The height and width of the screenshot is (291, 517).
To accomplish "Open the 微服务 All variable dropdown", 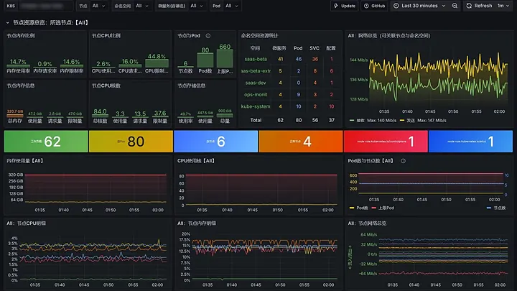I will [x=197, y=6].
